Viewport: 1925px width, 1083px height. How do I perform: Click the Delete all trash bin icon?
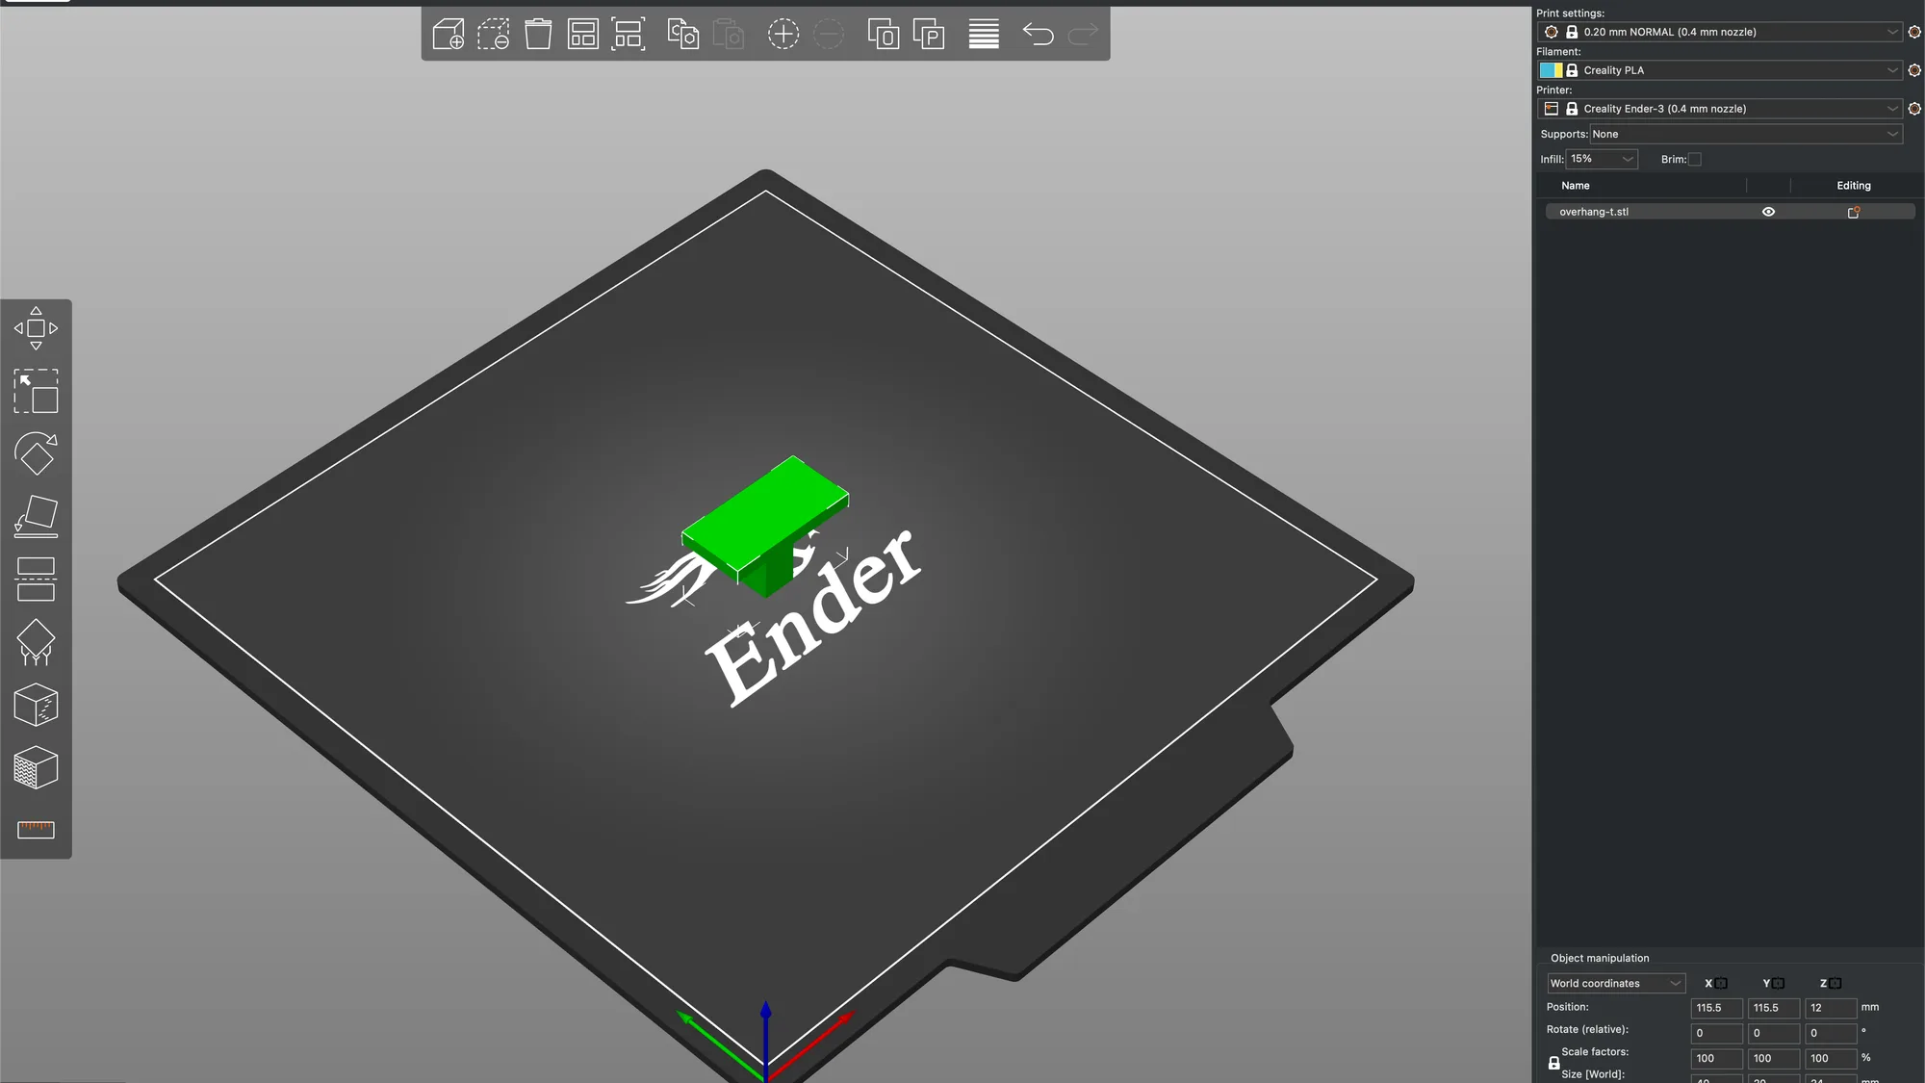point(538,35)
